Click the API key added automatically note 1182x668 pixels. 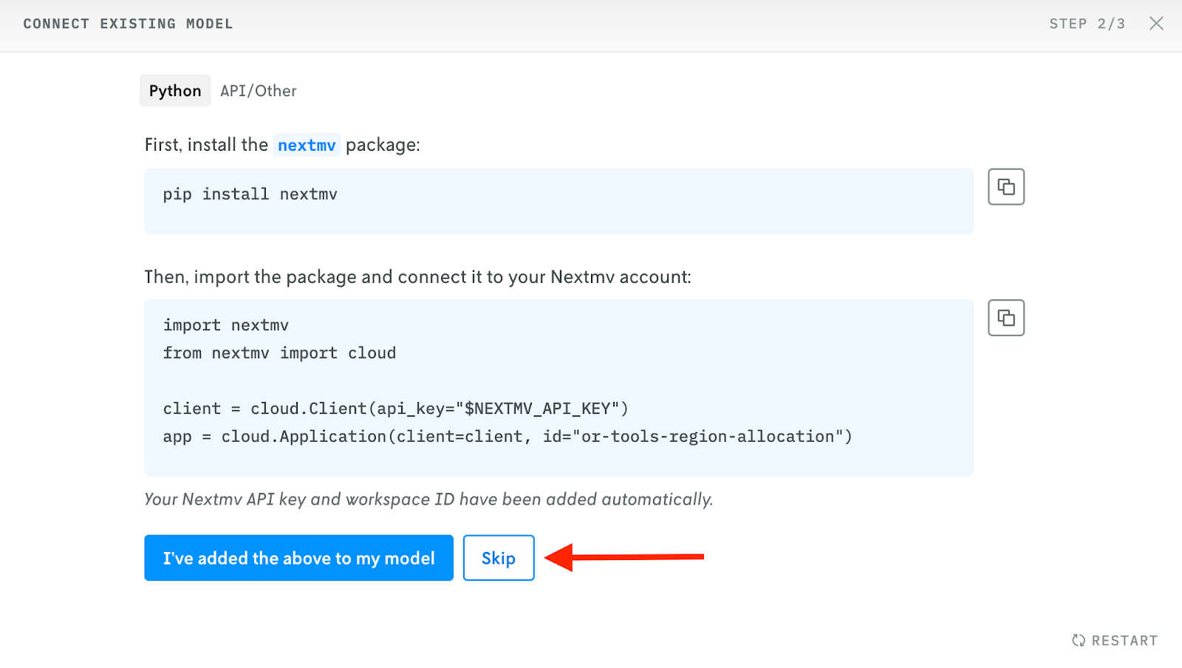pyautogui.click(x=428, y=500)
